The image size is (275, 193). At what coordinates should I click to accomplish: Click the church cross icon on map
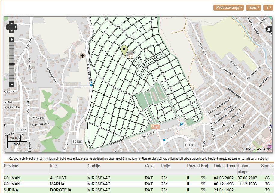[x=83, y=56]
